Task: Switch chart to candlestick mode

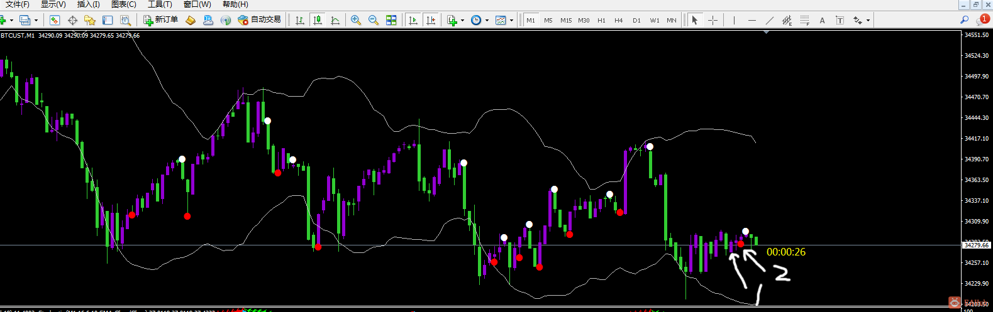Action: 318,20
